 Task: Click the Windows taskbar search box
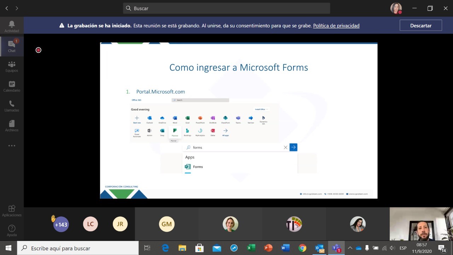coord(78,248)
